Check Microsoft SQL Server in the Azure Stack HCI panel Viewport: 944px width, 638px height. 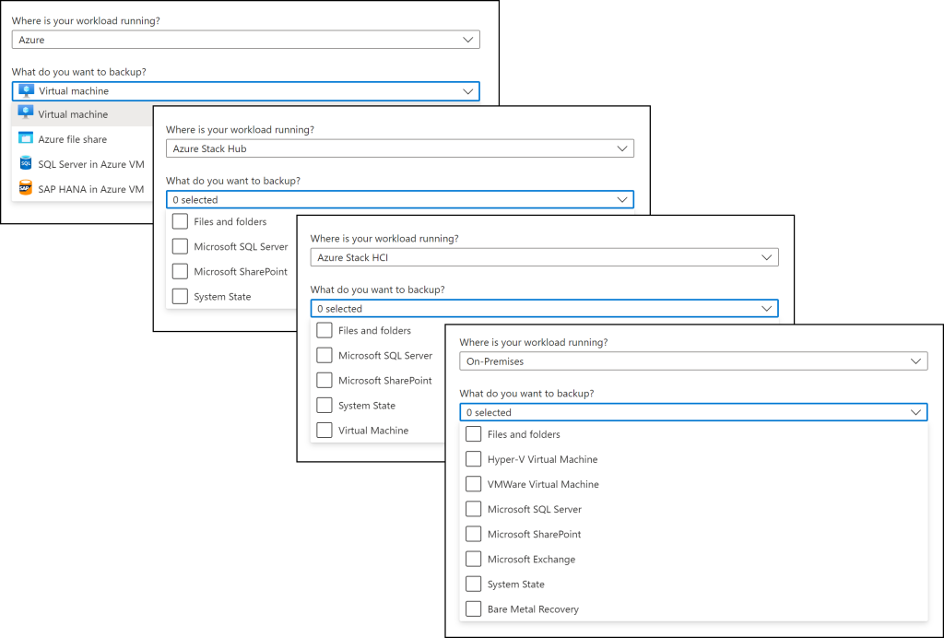[324, 355]
